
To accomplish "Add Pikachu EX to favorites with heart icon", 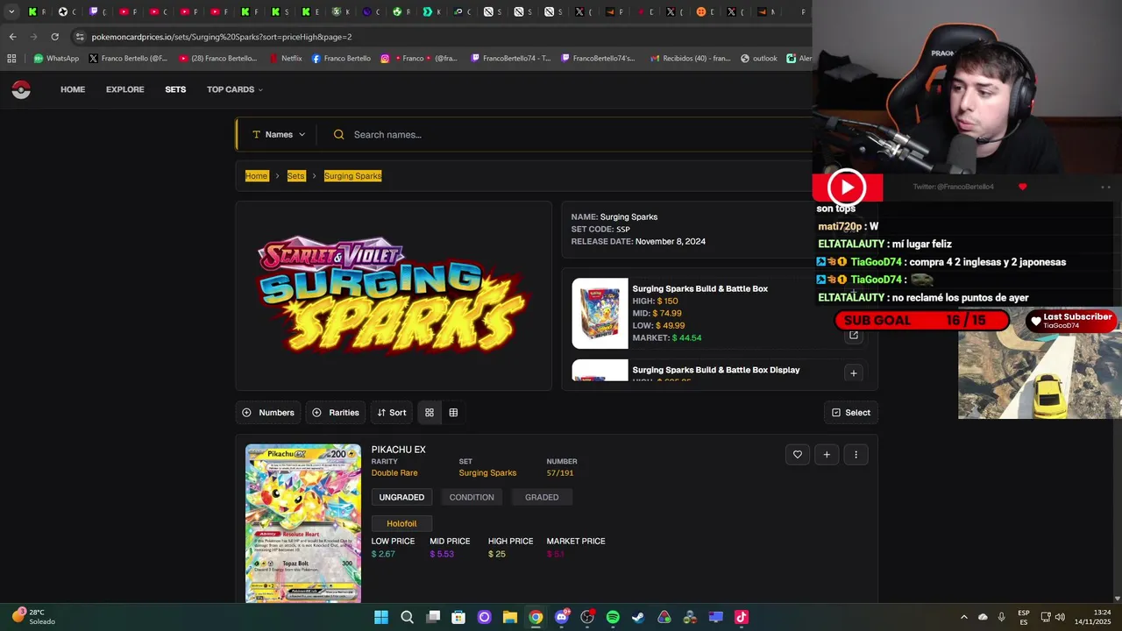I will pos(797,454).
